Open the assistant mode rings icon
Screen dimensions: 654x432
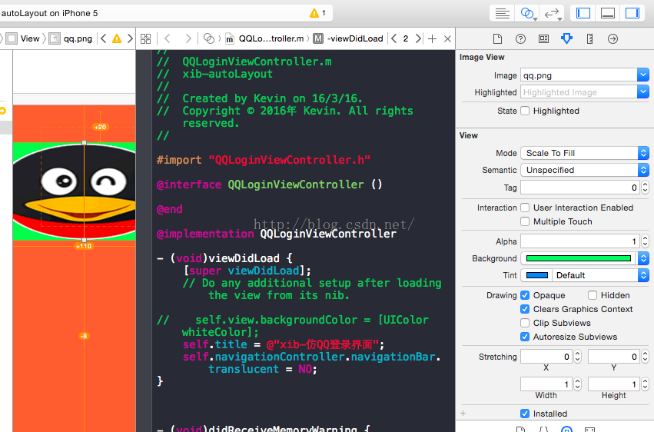coord(208,38)
